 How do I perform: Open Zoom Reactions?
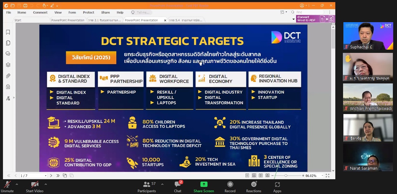pyautogui.click(x=254, y=186)
